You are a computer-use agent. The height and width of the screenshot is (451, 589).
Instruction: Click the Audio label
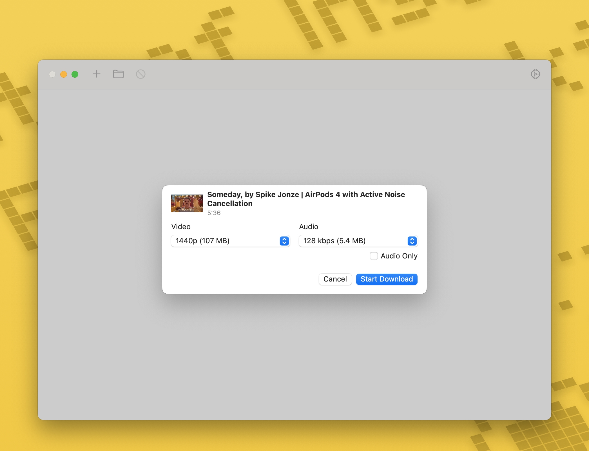pyautogui.click(x=309, y=227)
